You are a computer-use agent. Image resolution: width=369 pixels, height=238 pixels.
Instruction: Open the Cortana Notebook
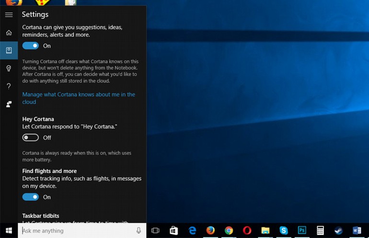(x=9, y=50)
